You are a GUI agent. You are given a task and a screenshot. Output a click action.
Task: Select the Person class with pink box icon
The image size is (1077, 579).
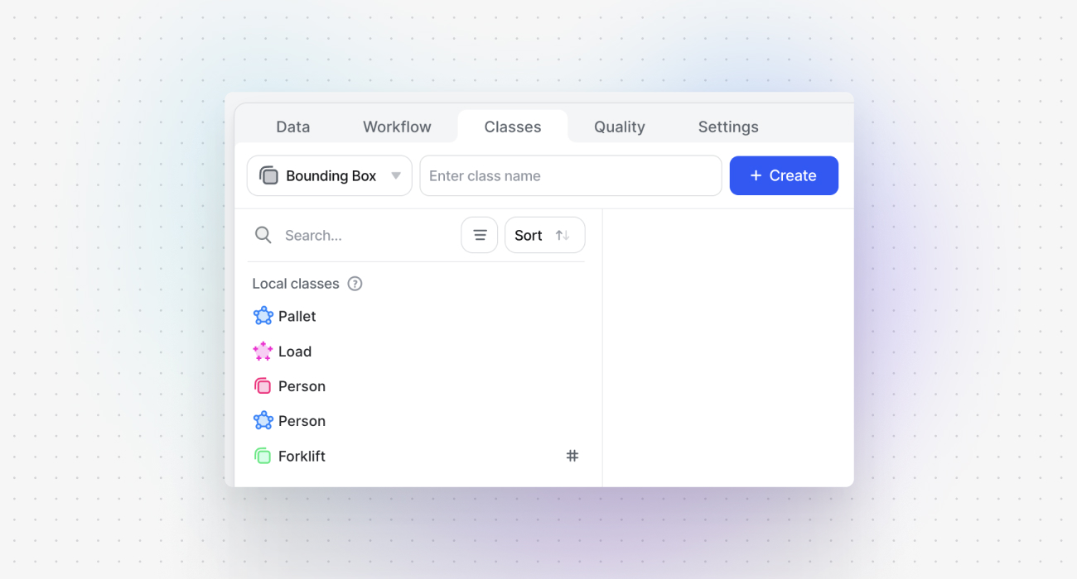tap(302, 386)
